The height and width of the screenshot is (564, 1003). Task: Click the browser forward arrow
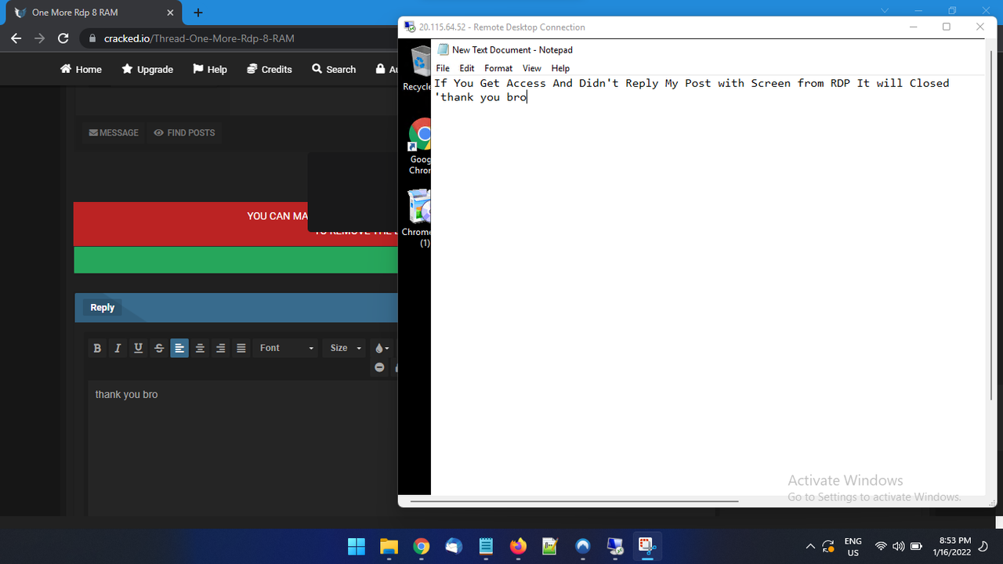(40, 38)
